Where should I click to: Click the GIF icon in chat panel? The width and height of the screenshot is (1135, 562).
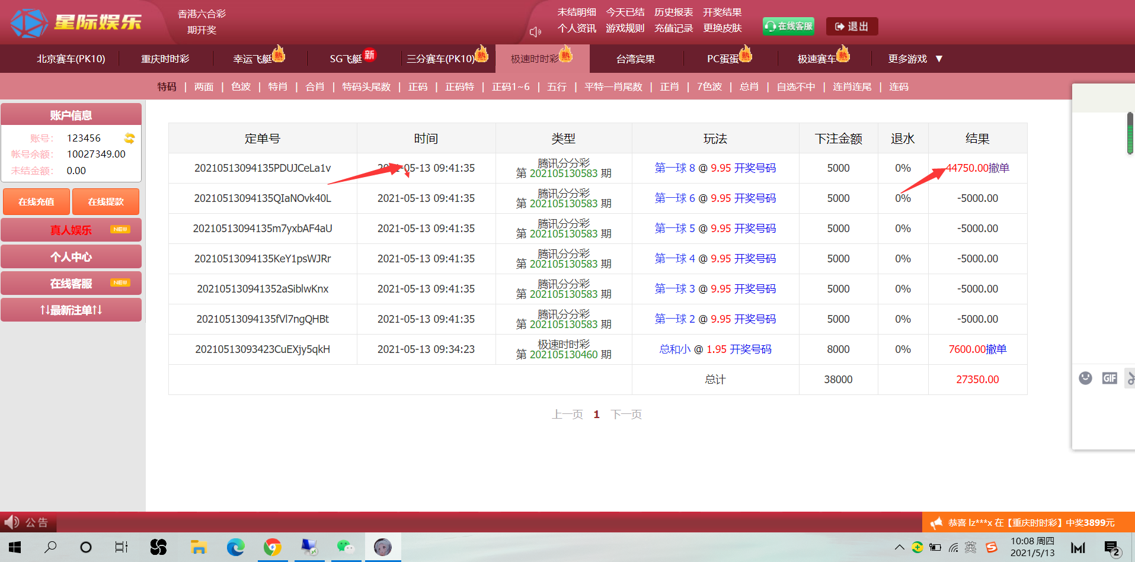[x=1110, y=378]
